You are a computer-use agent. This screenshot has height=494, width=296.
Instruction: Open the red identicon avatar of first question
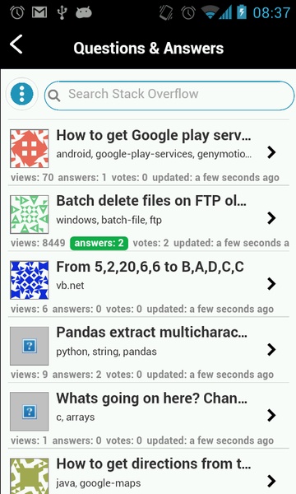click(30, 148)
